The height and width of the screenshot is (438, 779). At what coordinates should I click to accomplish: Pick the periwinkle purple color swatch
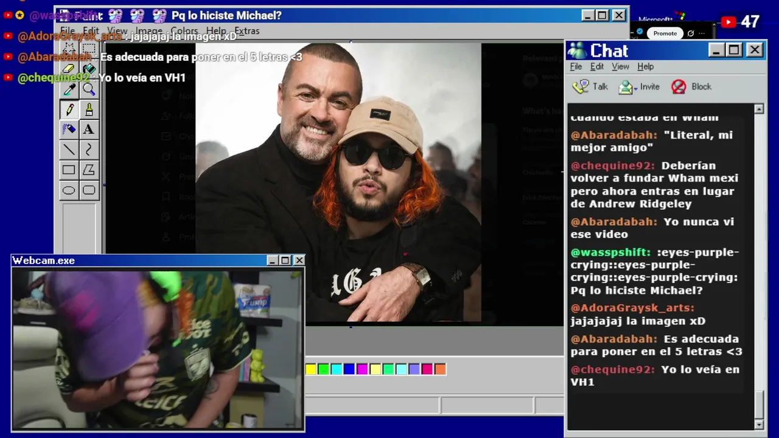414,369
